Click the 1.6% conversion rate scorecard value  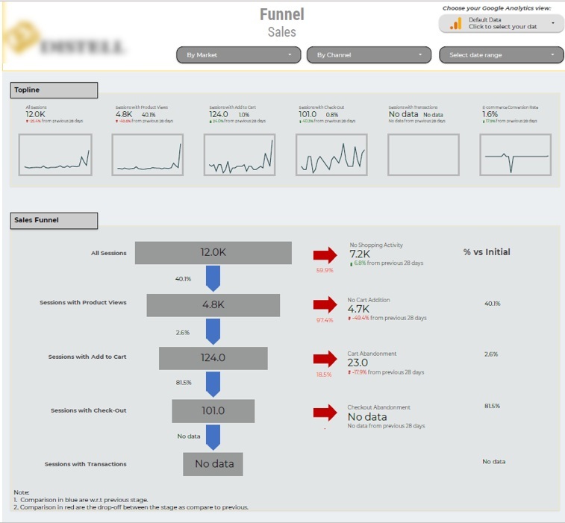tap(490, 114)
